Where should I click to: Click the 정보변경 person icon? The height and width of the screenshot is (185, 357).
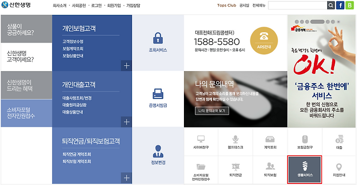click(158, 151)
